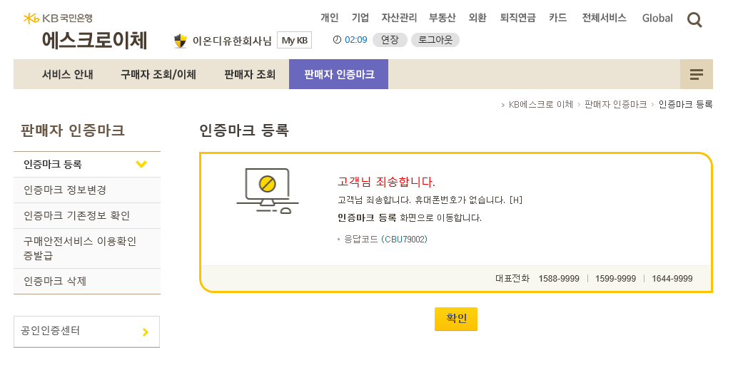The image size is (733, 385).
Task: Select the 서비스 안내 tab
Action: pyautogui.click(x=68, y=74)
